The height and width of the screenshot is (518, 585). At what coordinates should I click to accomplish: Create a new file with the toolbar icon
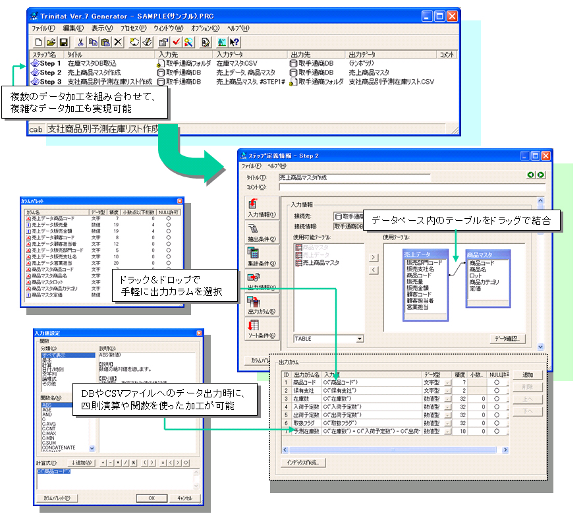point(38,42)
